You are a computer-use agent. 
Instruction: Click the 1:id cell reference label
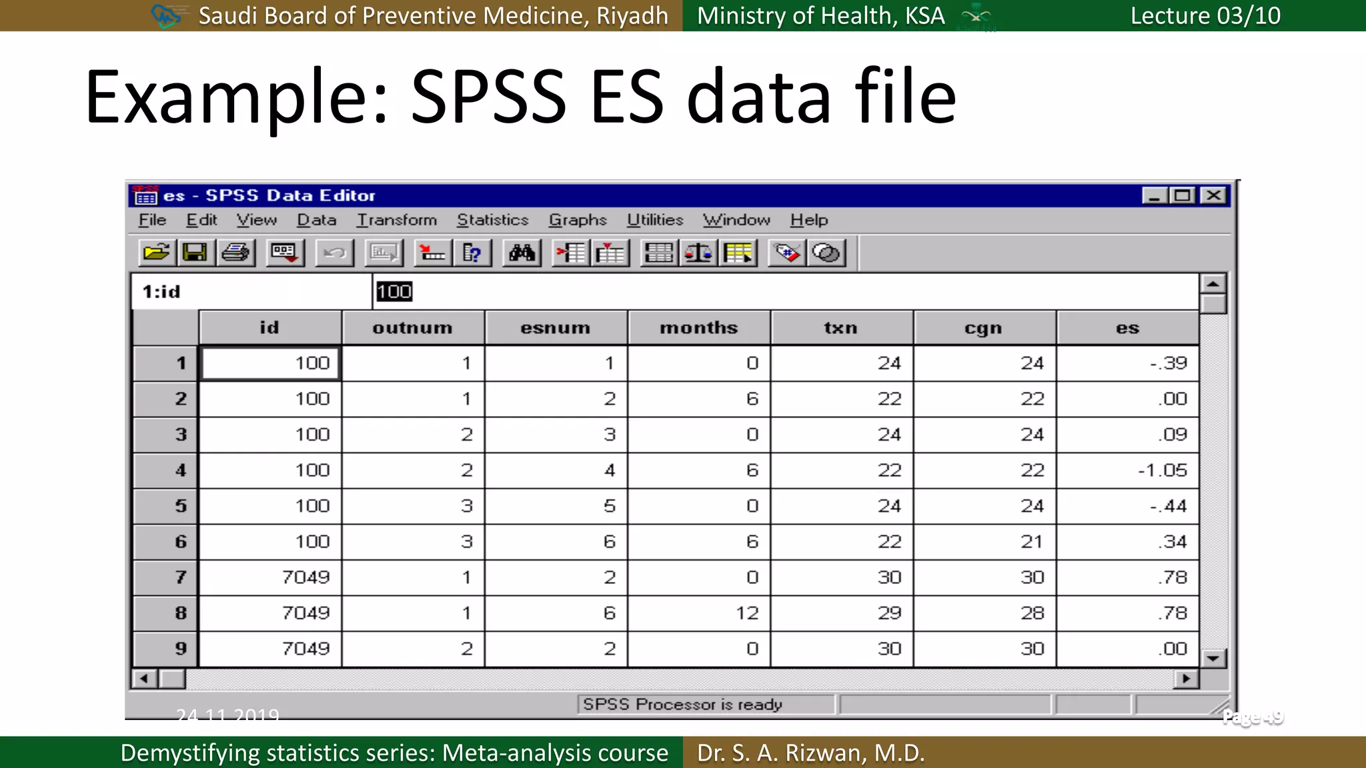coord(161,291)
